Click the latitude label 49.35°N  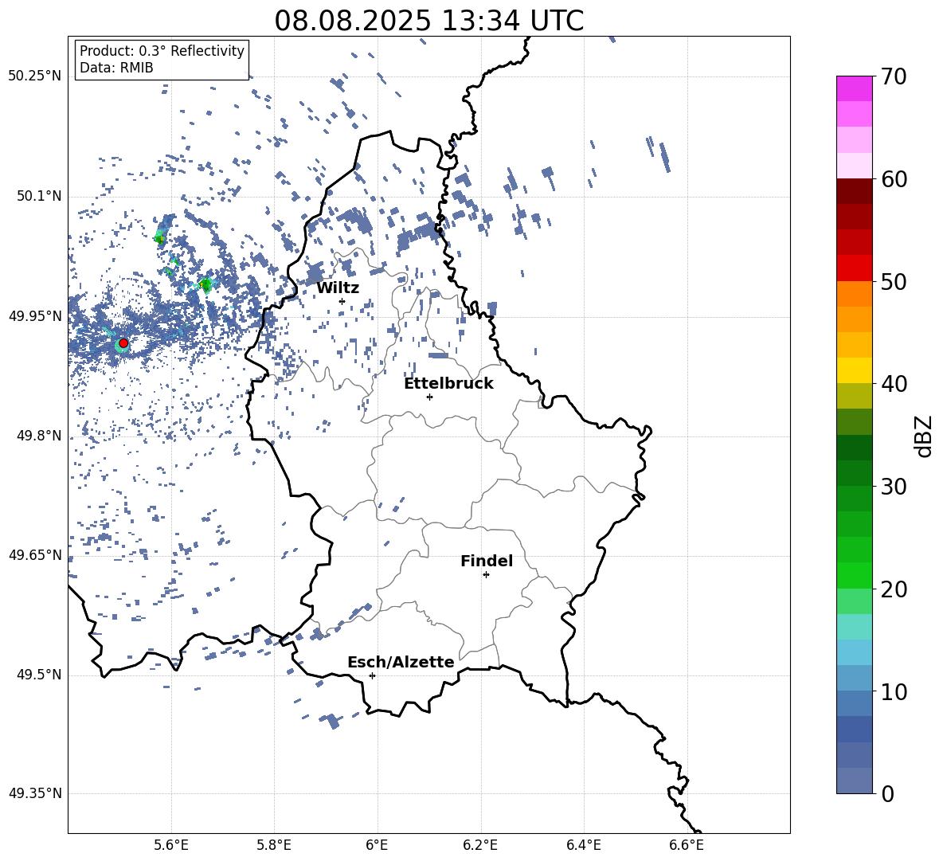35,793
